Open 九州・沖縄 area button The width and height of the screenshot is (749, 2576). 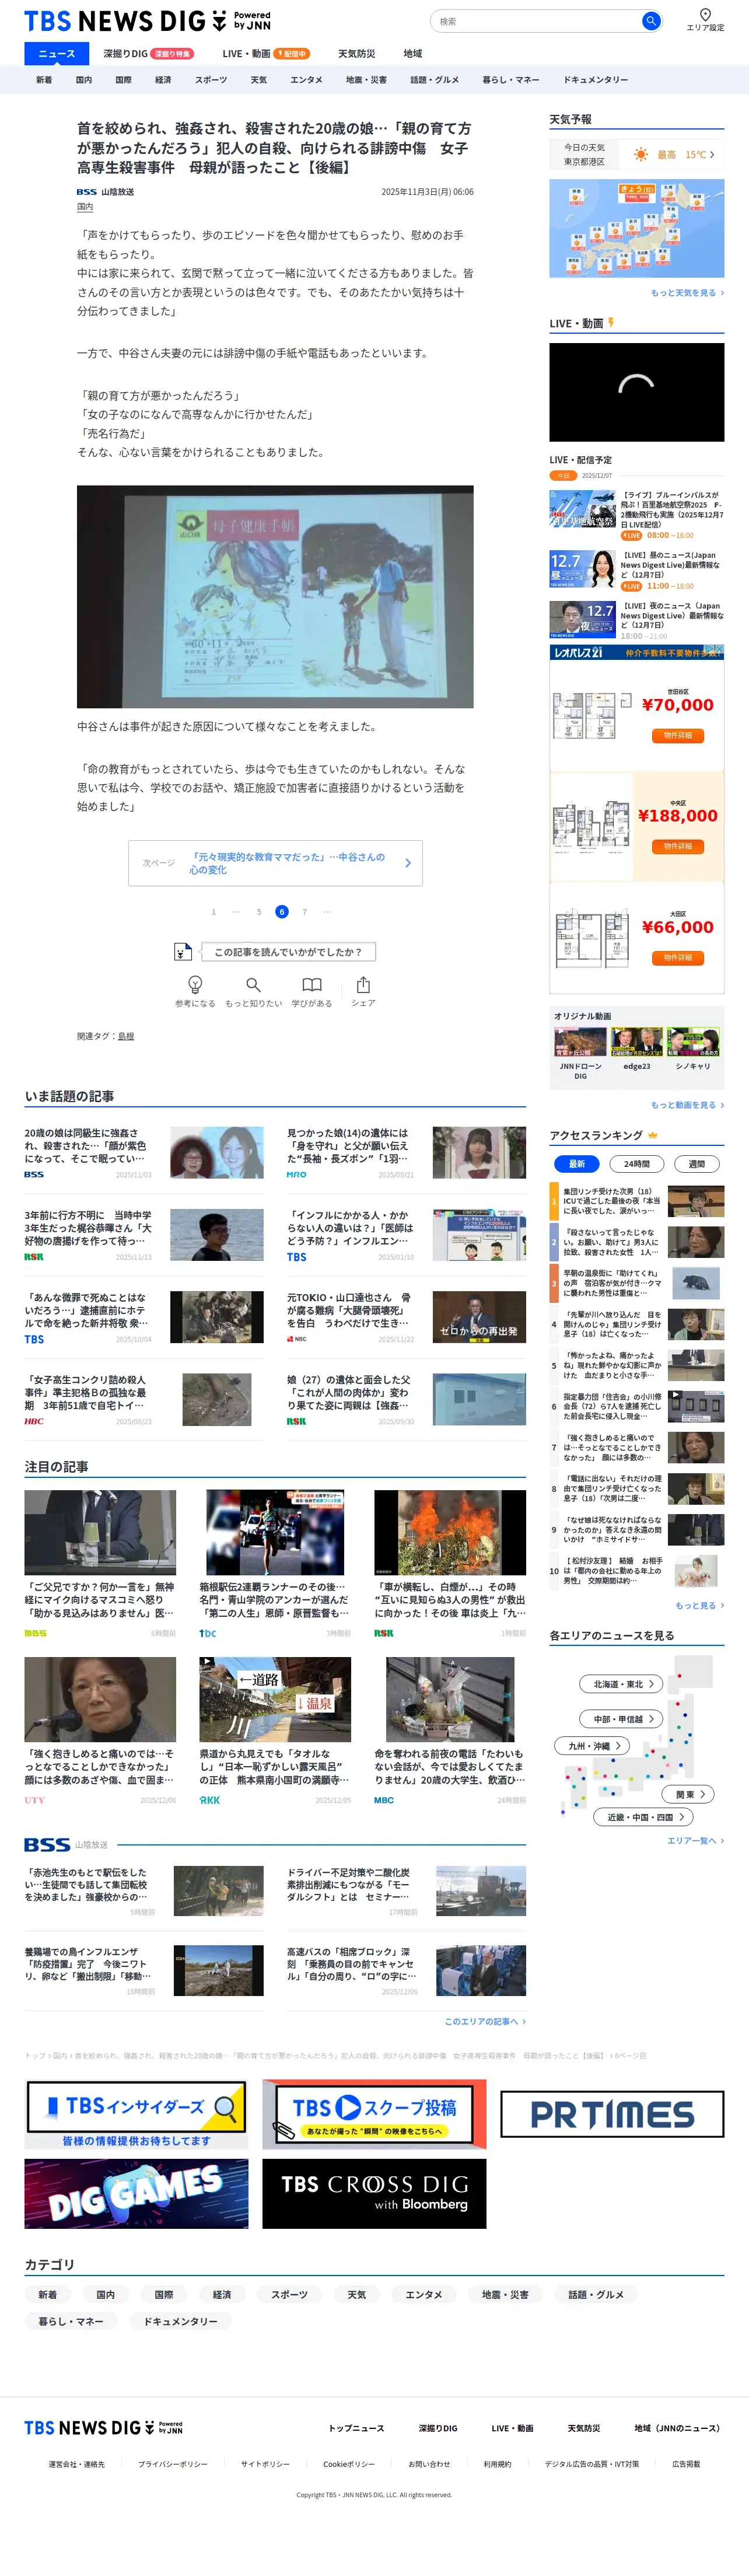[x=593, y=1746]
